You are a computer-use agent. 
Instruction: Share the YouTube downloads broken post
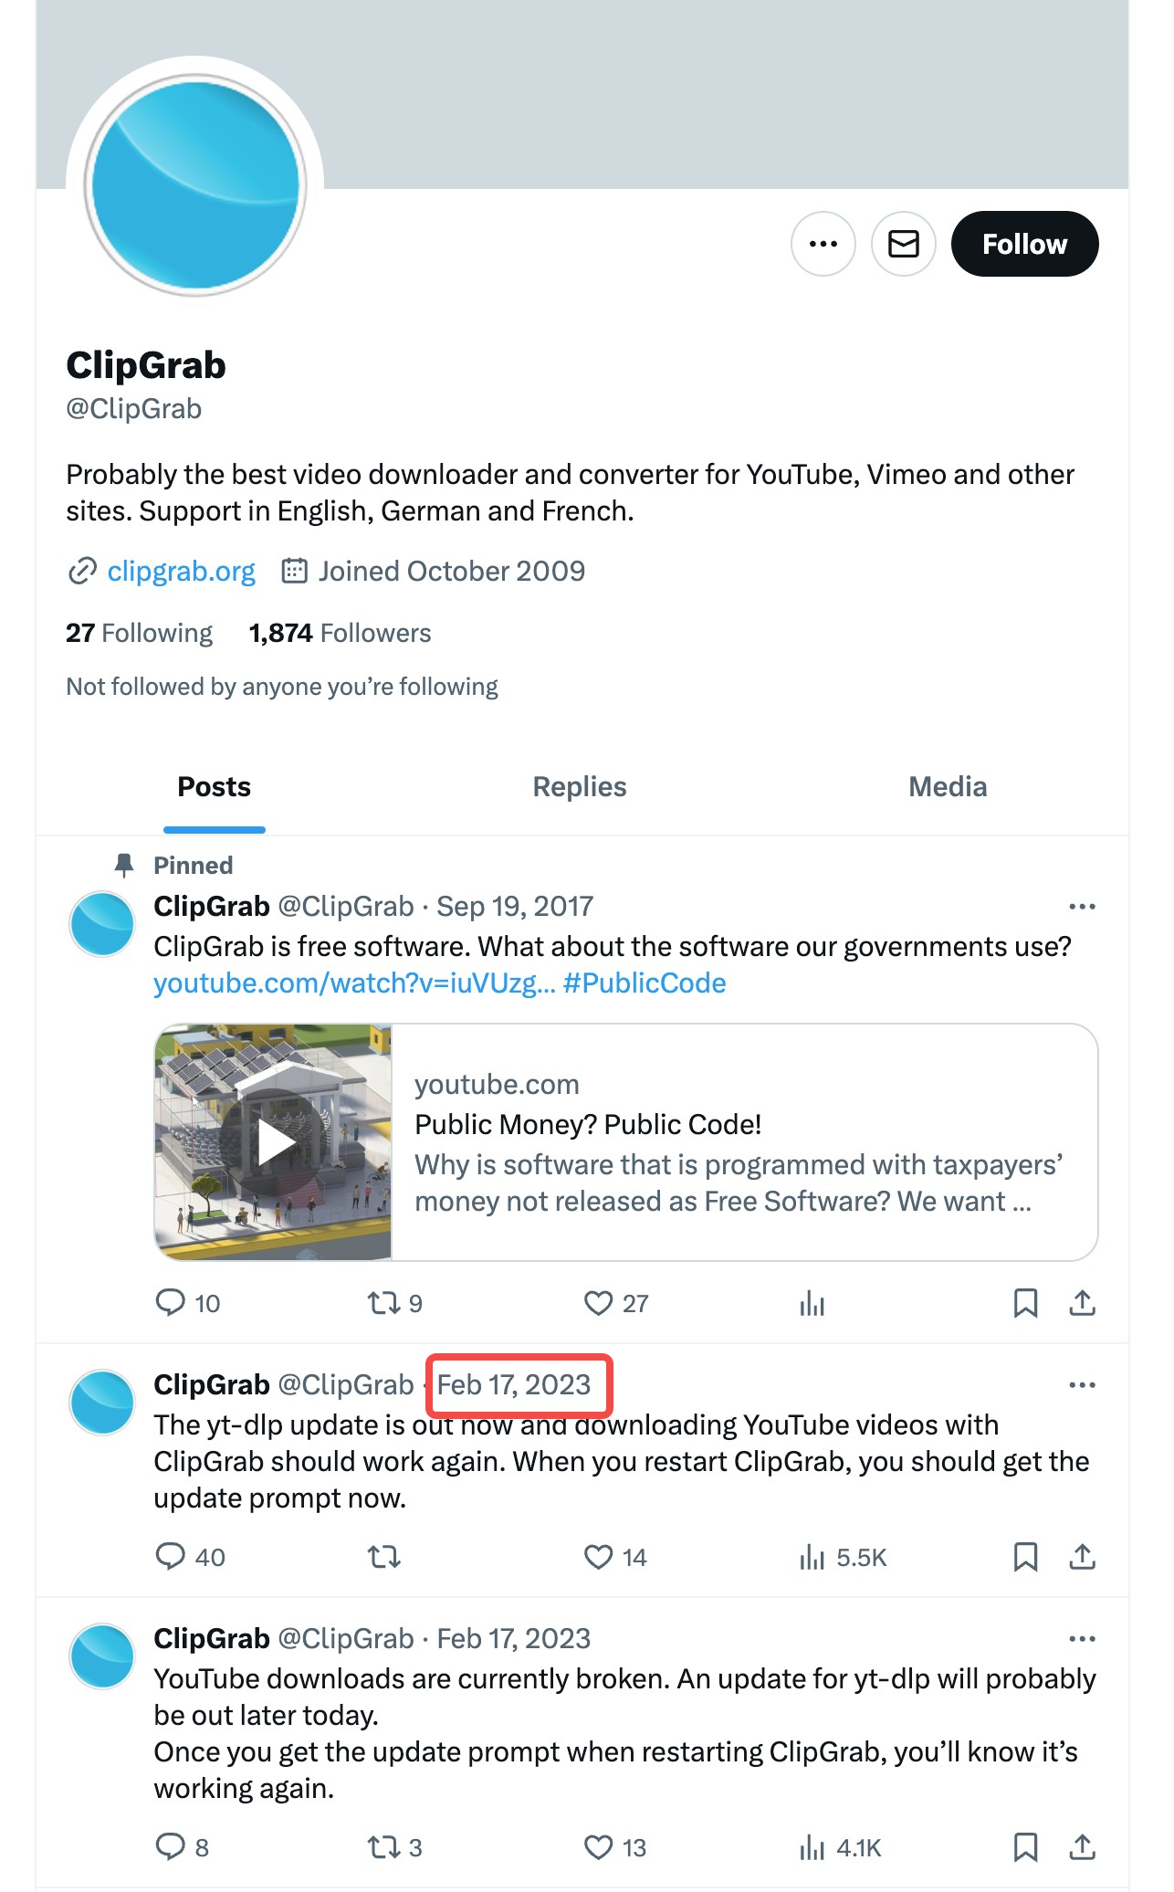tap(1082, 1847)
